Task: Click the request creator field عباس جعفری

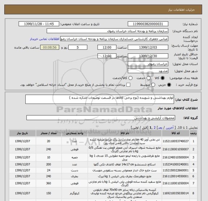Action: click(x=114, y=39)
